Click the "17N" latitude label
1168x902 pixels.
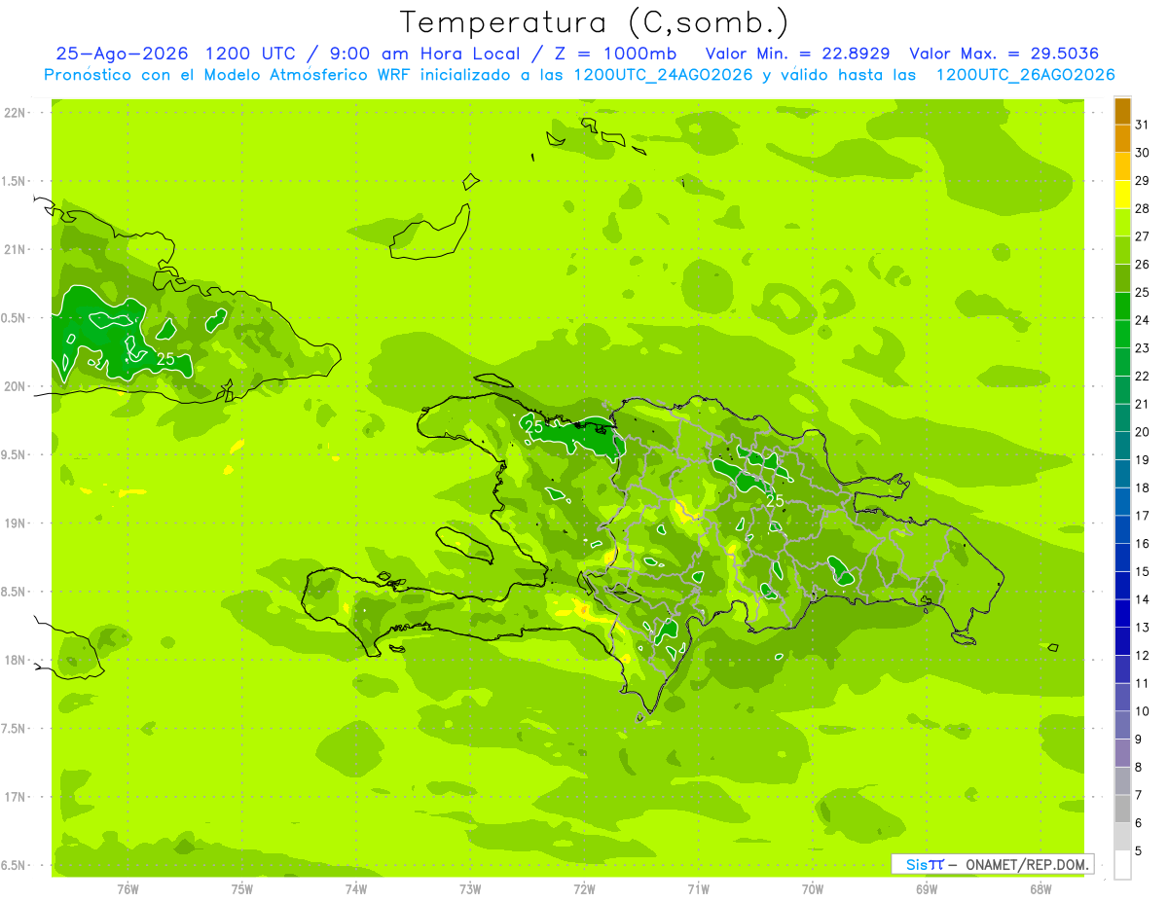click(15, 797)
